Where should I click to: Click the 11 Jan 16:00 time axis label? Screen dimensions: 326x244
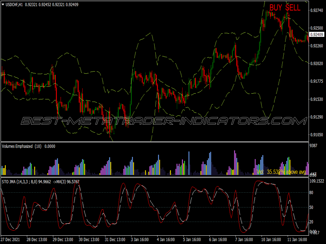(297, 239)
